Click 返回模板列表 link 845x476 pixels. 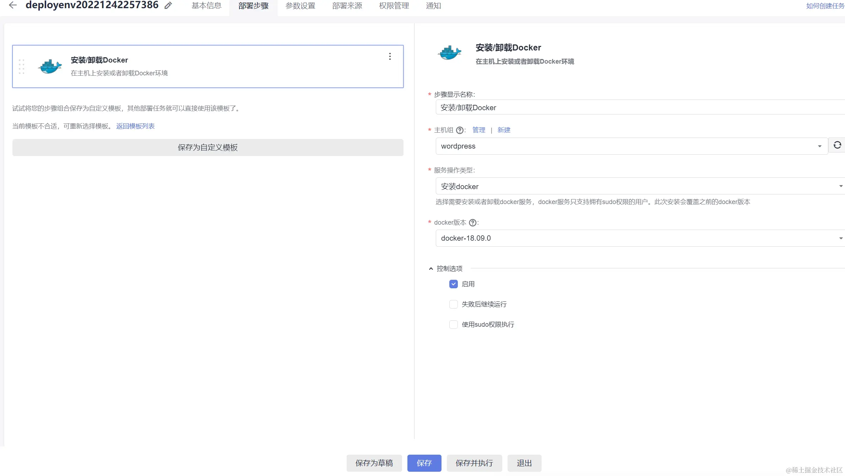[135, 126]
